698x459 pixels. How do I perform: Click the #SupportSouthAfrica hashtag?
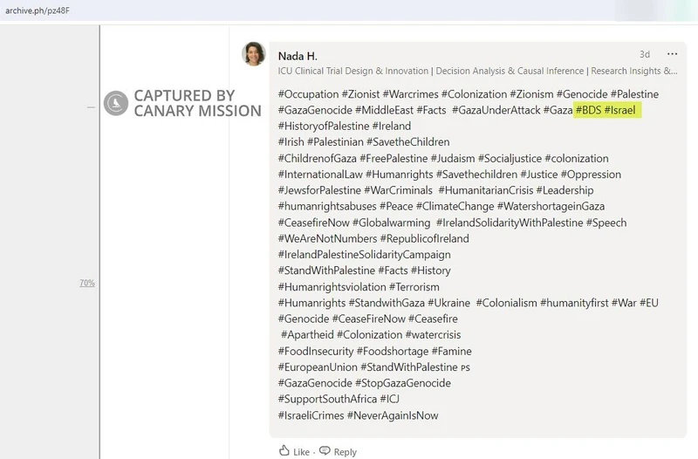pyautogui.click(x=326, y=399)
